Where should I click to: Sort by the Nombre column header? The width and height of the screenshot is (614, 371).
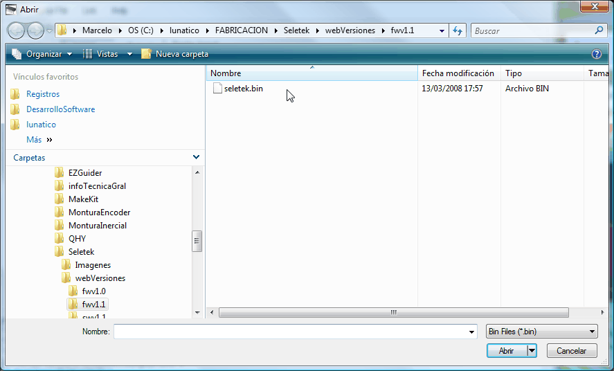[x=311, y=73]
